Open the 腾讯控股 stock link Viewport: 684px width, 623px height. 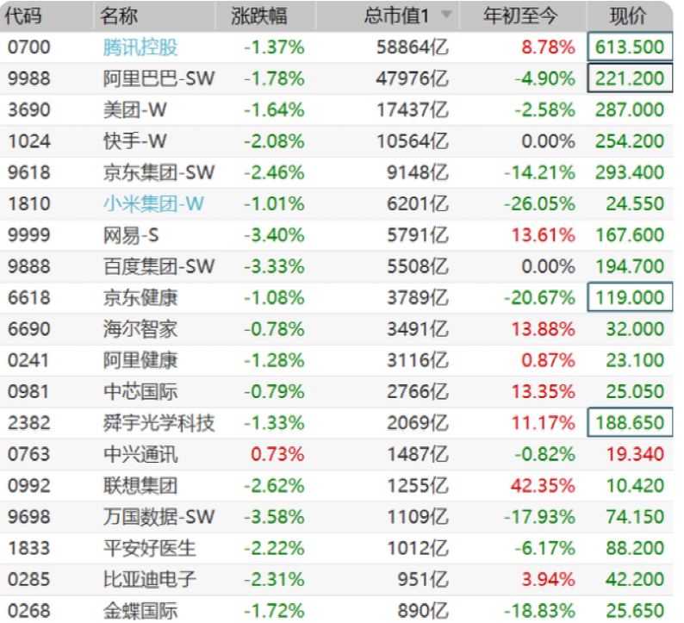(x=140, y=47)
